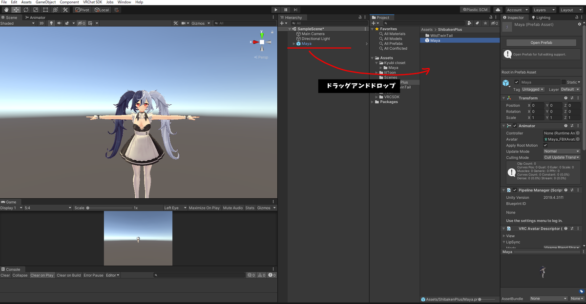This screenshot has height=304, width=586.
Task: Click the orientation gizmo center cube
Action: [262, 42]
